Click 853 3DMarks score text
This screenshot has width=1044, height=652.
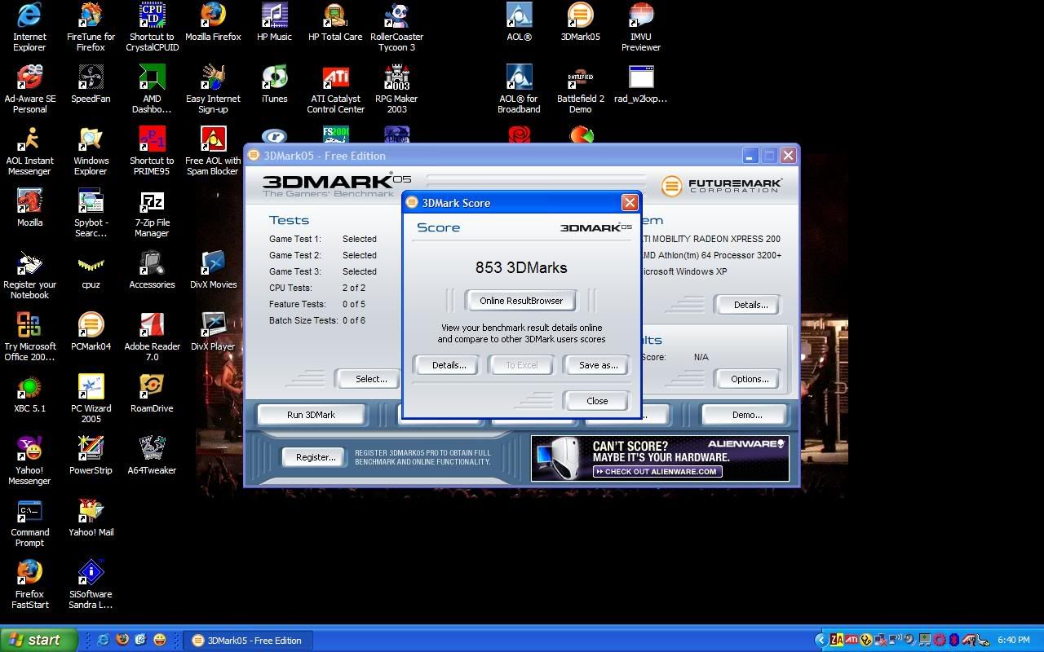[521, 267]
